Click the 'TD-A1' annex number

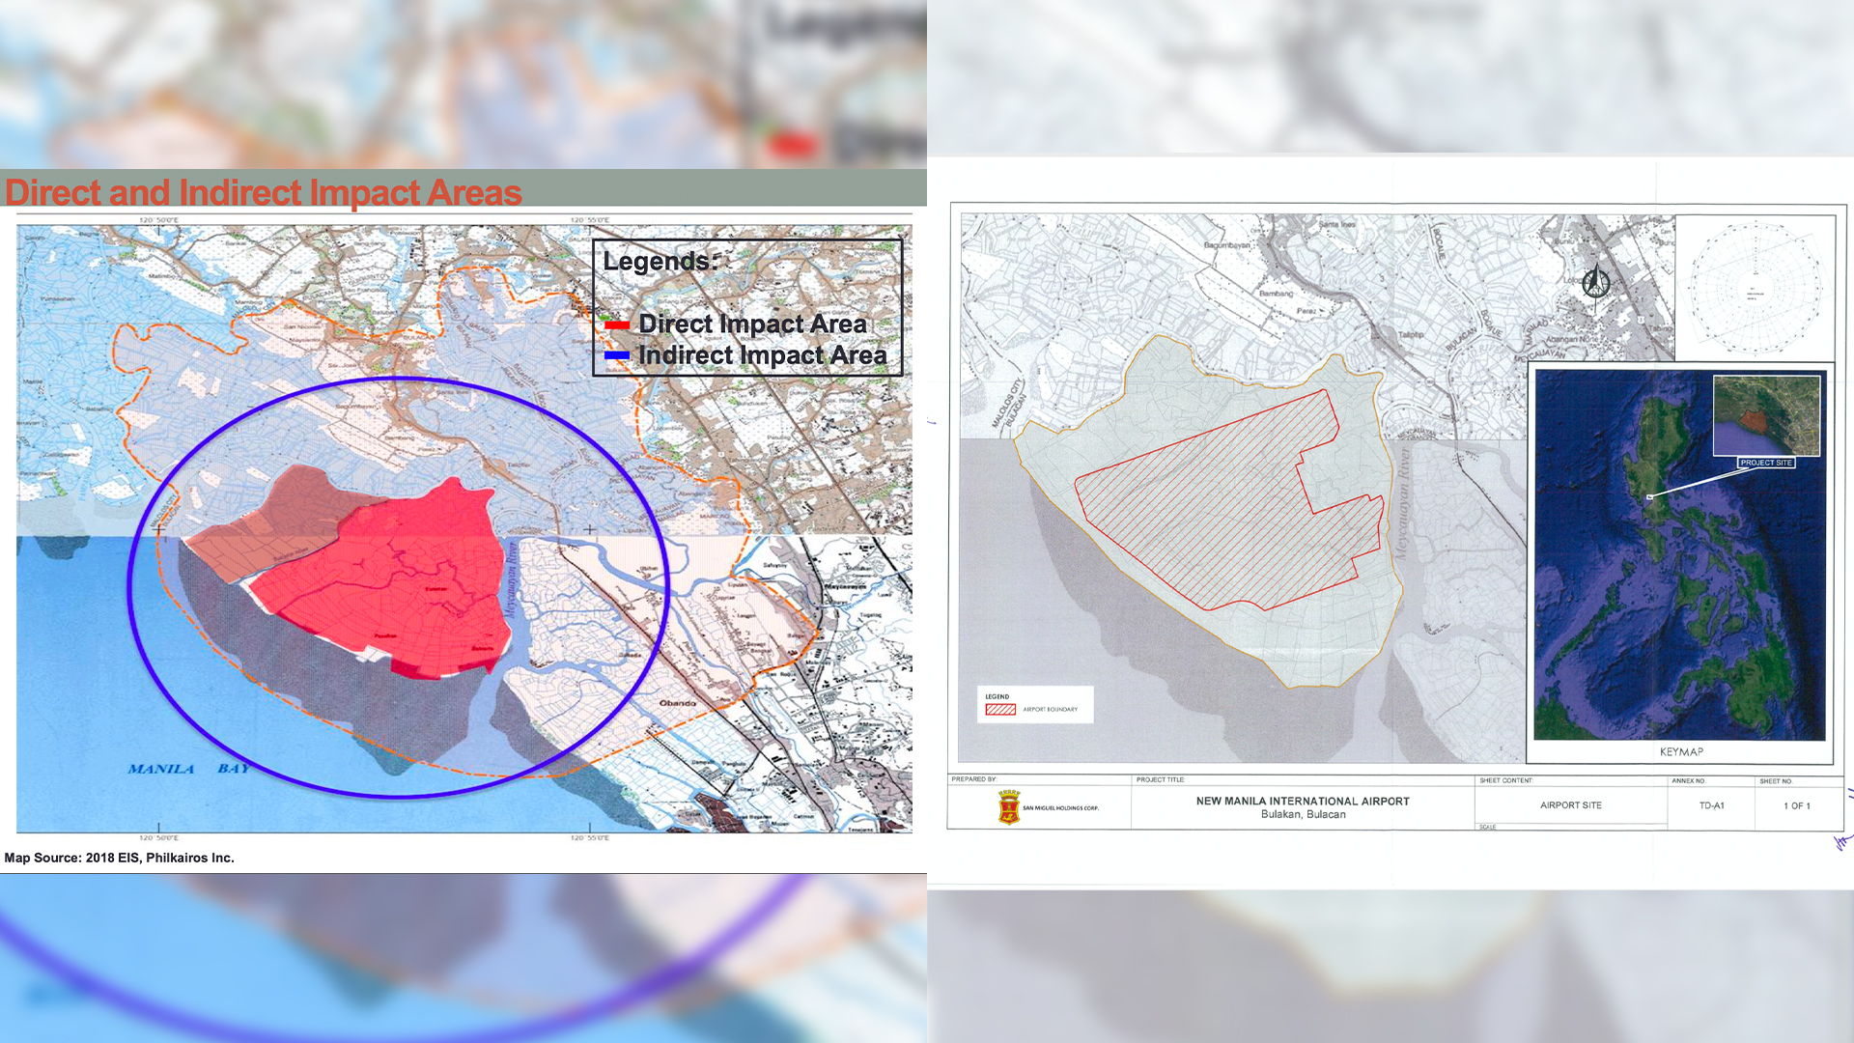point(1712,805)
